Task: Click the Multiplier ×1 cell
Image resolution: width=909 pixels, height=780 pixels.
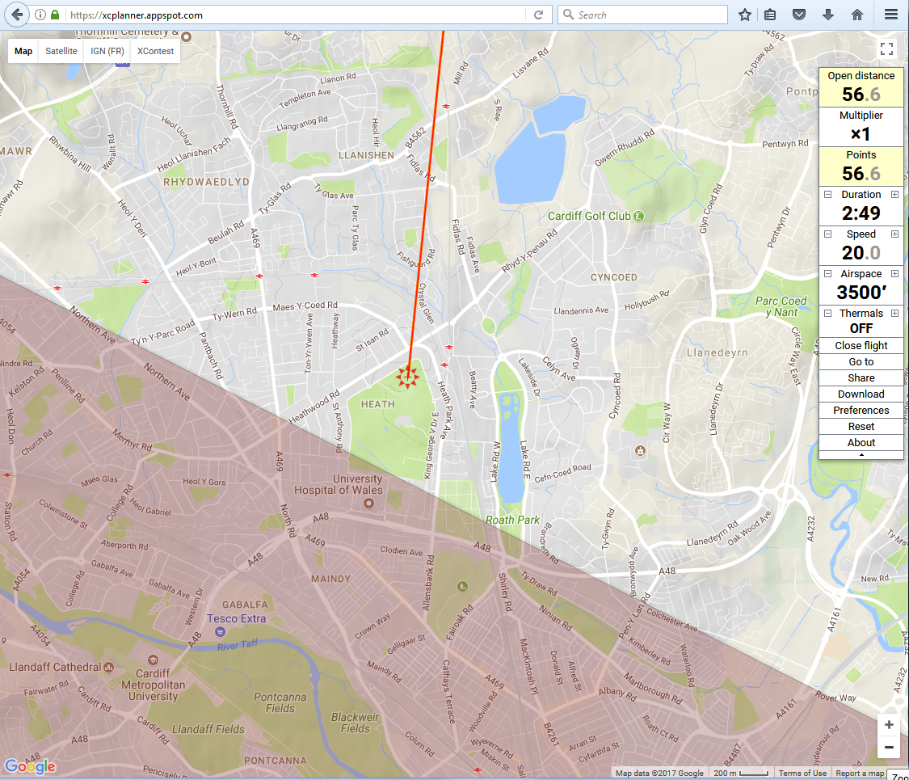Action: tap(861, 126)
